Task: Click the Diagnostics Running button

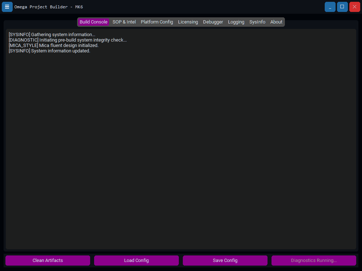Action: (314, 261)
